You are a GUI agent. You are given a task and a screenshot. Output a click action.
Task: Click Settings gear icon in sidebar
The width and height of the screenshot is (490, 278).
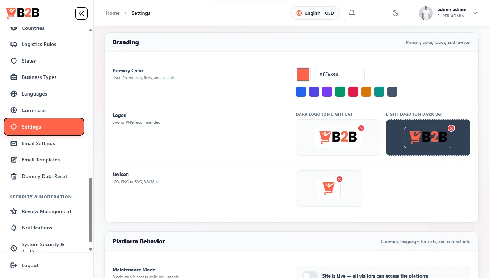coord(14,127)
